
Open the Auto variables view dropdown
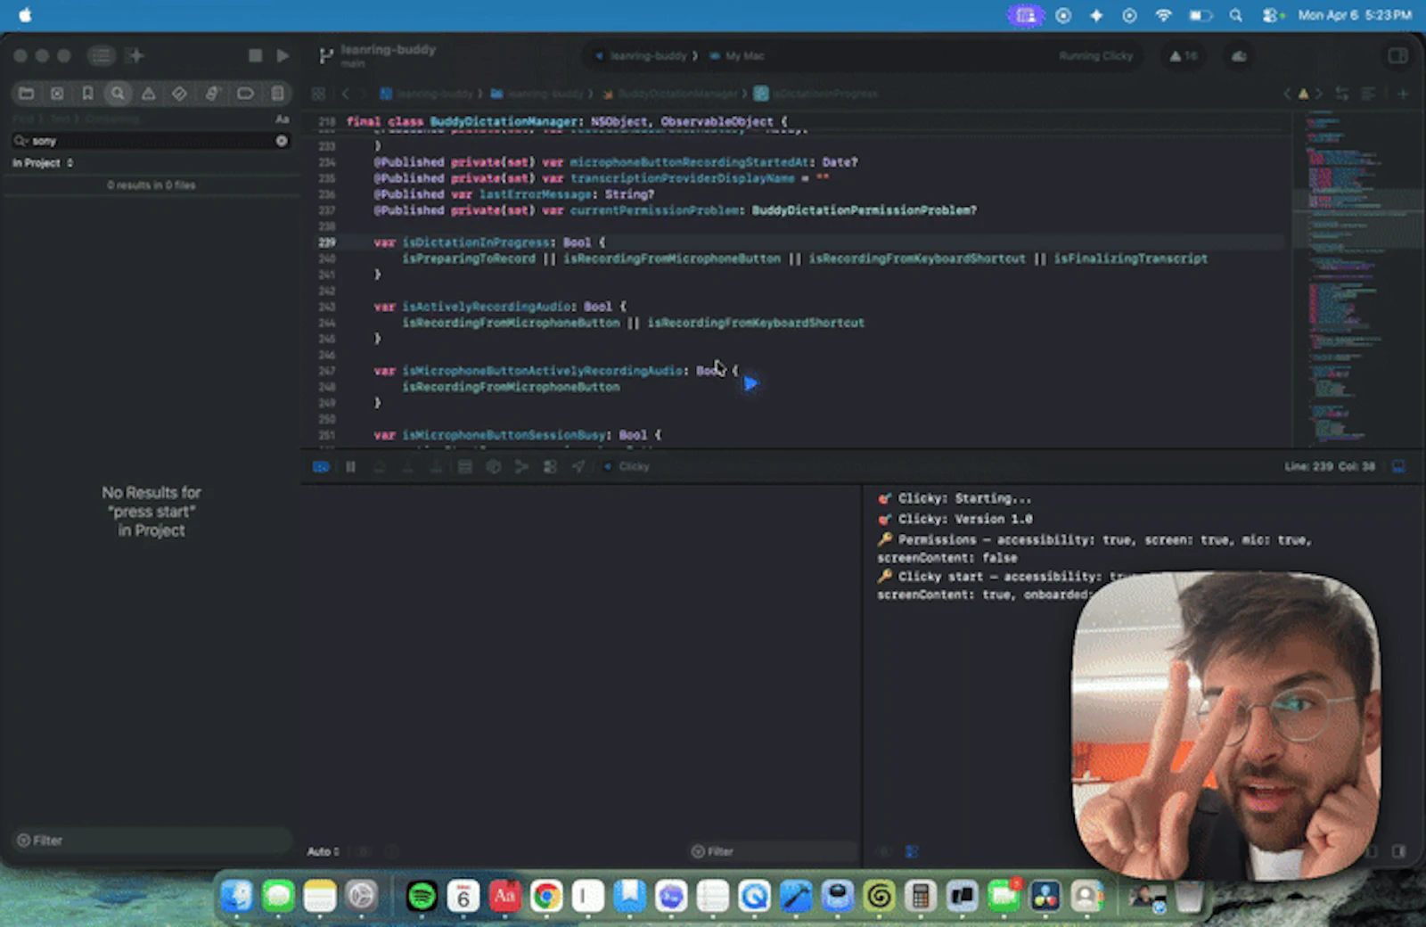pos(323,852)
